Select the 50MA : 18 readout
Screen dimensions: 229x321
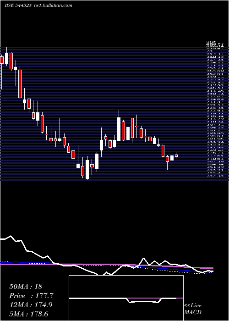tap(26, 287)
